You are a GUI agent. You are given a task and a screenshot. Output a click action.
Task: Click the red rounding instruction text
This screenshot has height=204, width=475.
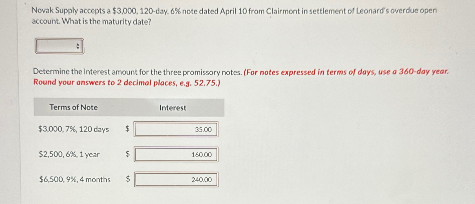click(126, 82)
